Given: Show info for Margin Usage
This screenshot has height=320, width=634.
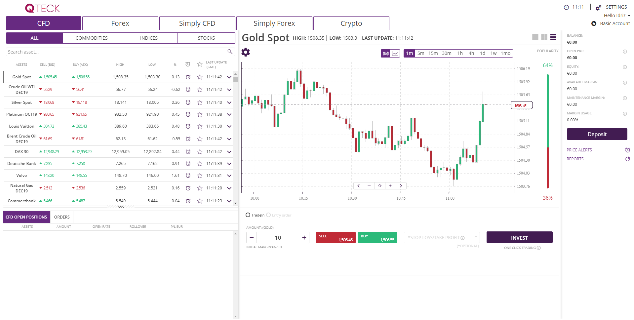Looking at the screenshot, I should point(625,114).
